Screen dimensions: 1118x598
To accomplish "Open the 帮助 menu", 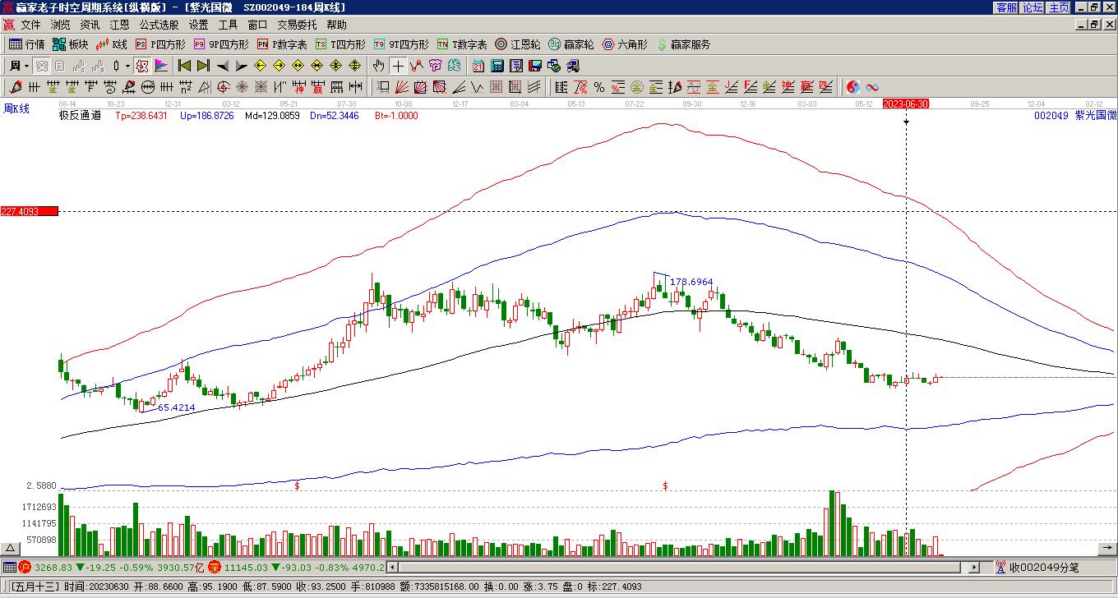I will point(336,25).
